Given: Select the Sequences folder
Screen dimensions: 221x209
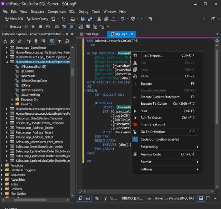Looking at the screenshot, I should coord(18,175).
